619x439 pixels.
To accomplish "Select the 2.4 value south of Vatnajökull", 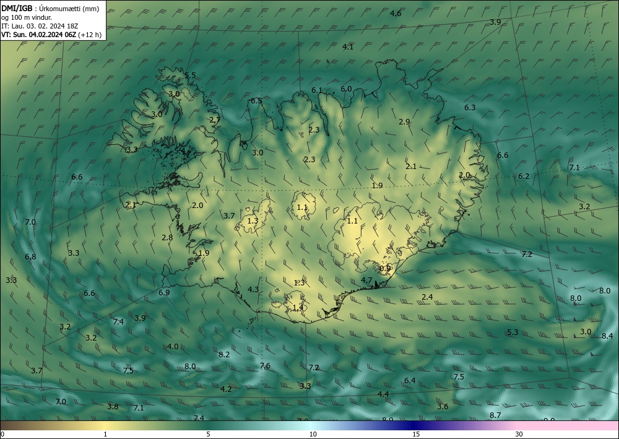I will pos(428,297).
